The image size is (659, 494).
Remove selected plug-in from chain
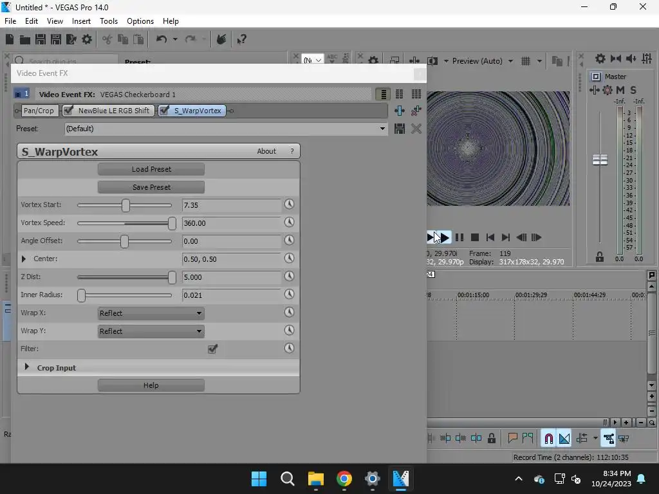click(x=416, y=111)
